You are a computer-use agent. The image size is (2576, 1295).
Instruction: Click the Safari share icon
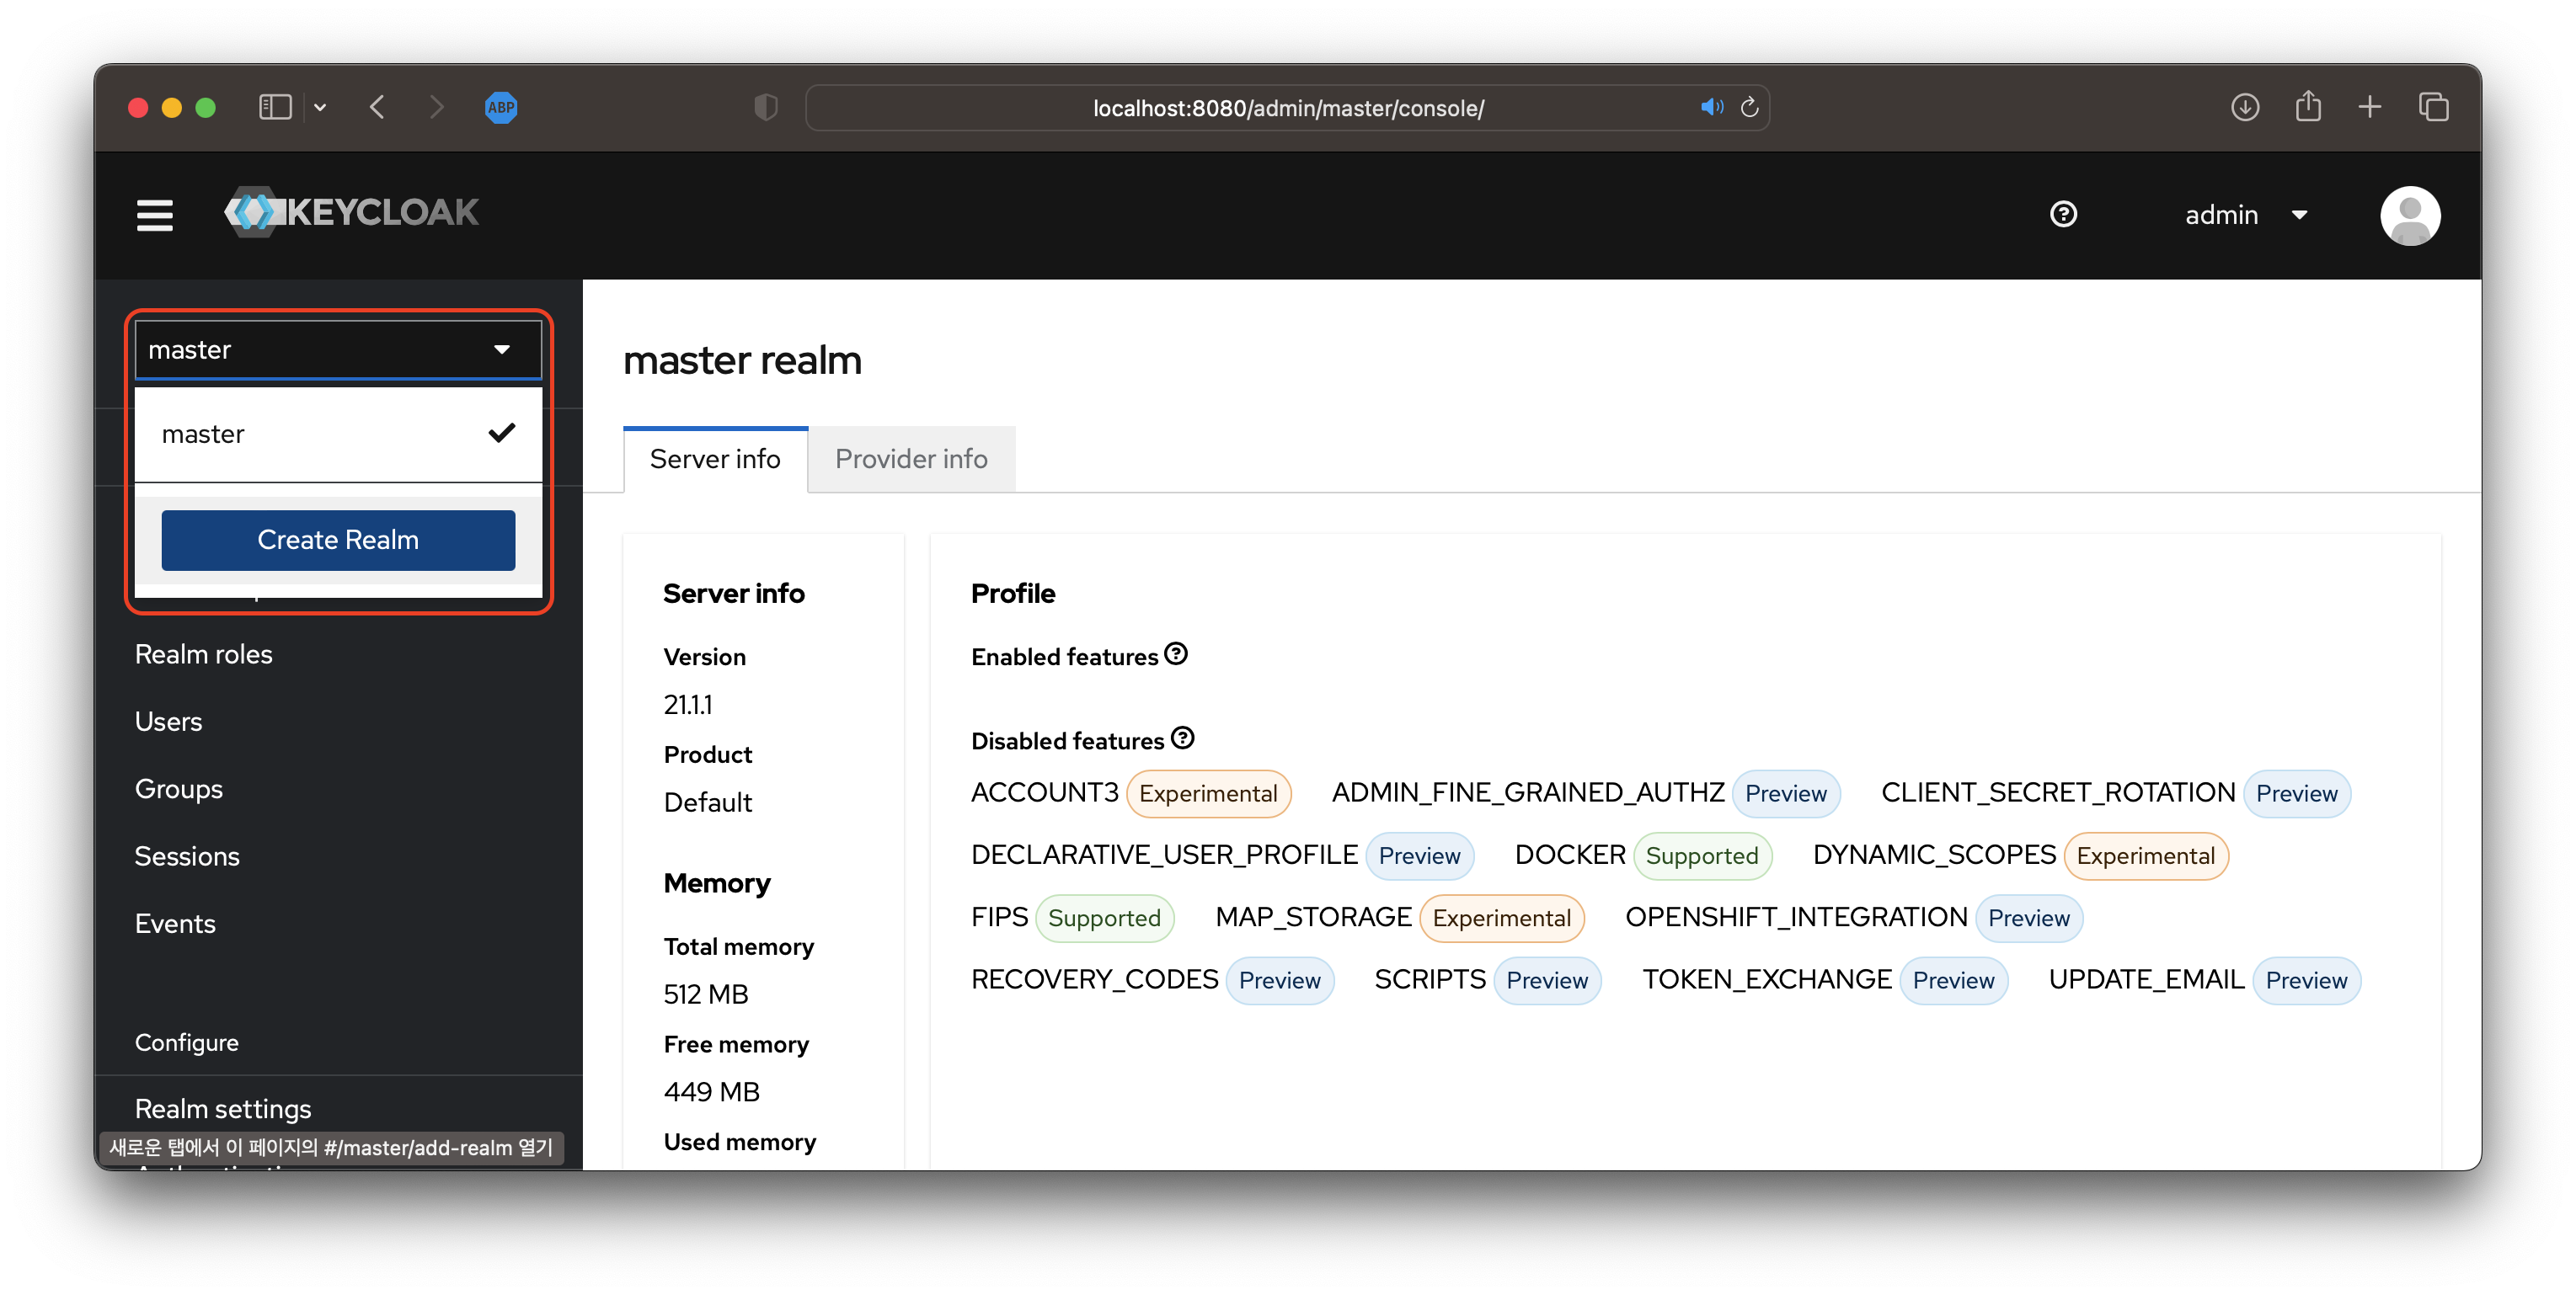2307,107
